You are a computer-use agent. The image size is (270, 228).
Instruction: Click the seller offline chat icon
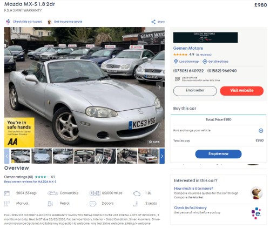pos(177,79)
